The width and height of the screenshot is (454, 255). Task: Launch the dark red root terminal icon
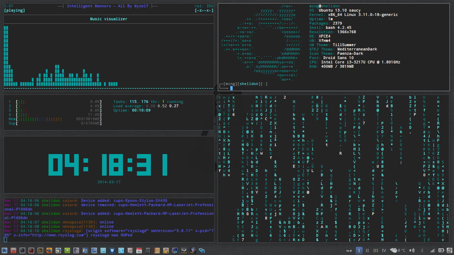(x=31, y=250)
